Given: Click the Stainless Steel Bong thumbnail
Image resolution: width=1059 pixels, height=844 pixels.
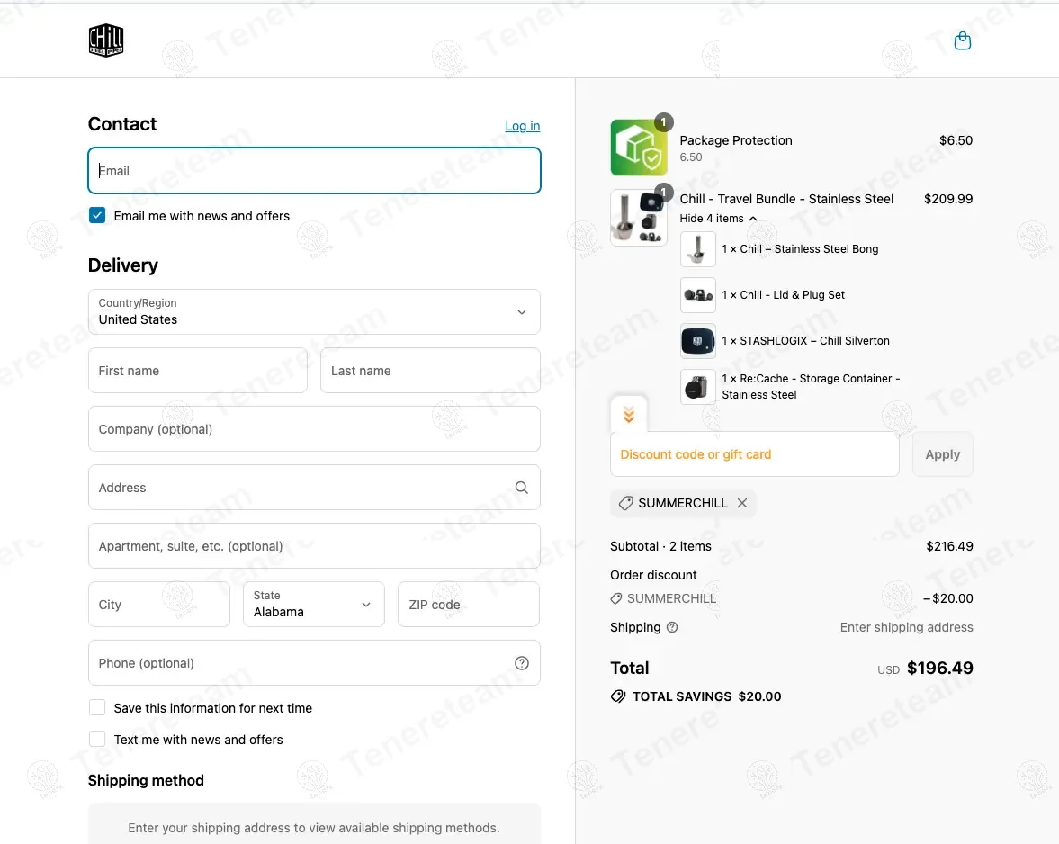Looking at the screenshot, I should pyautogui.click(x=697, y=249).
